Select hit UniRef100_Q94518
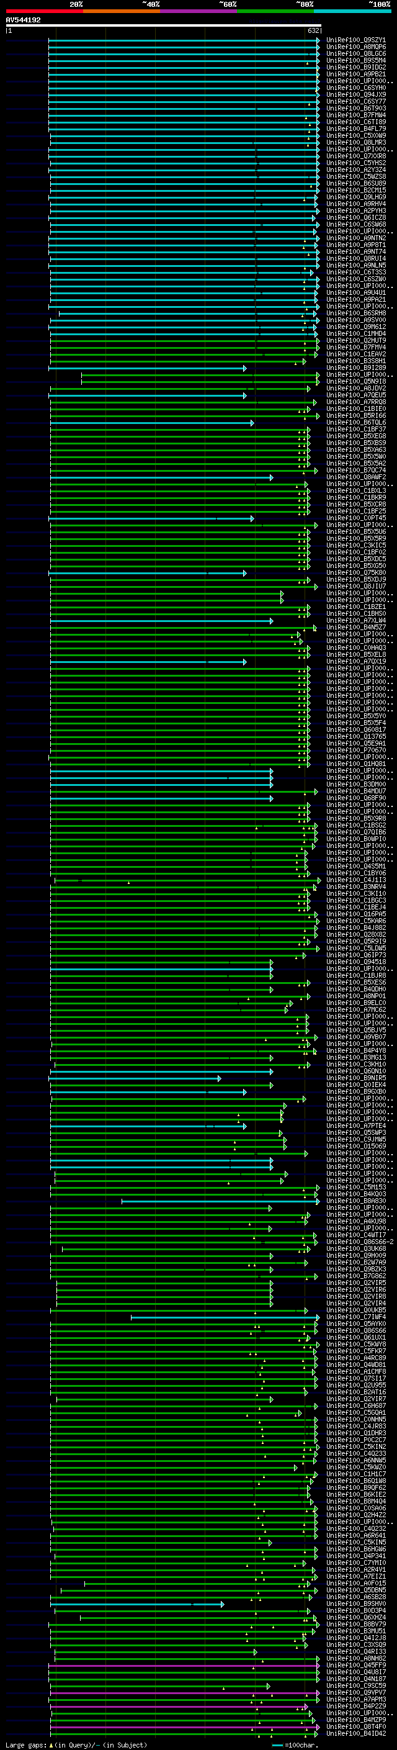The image size is (397, 1750). coord(355,961)
